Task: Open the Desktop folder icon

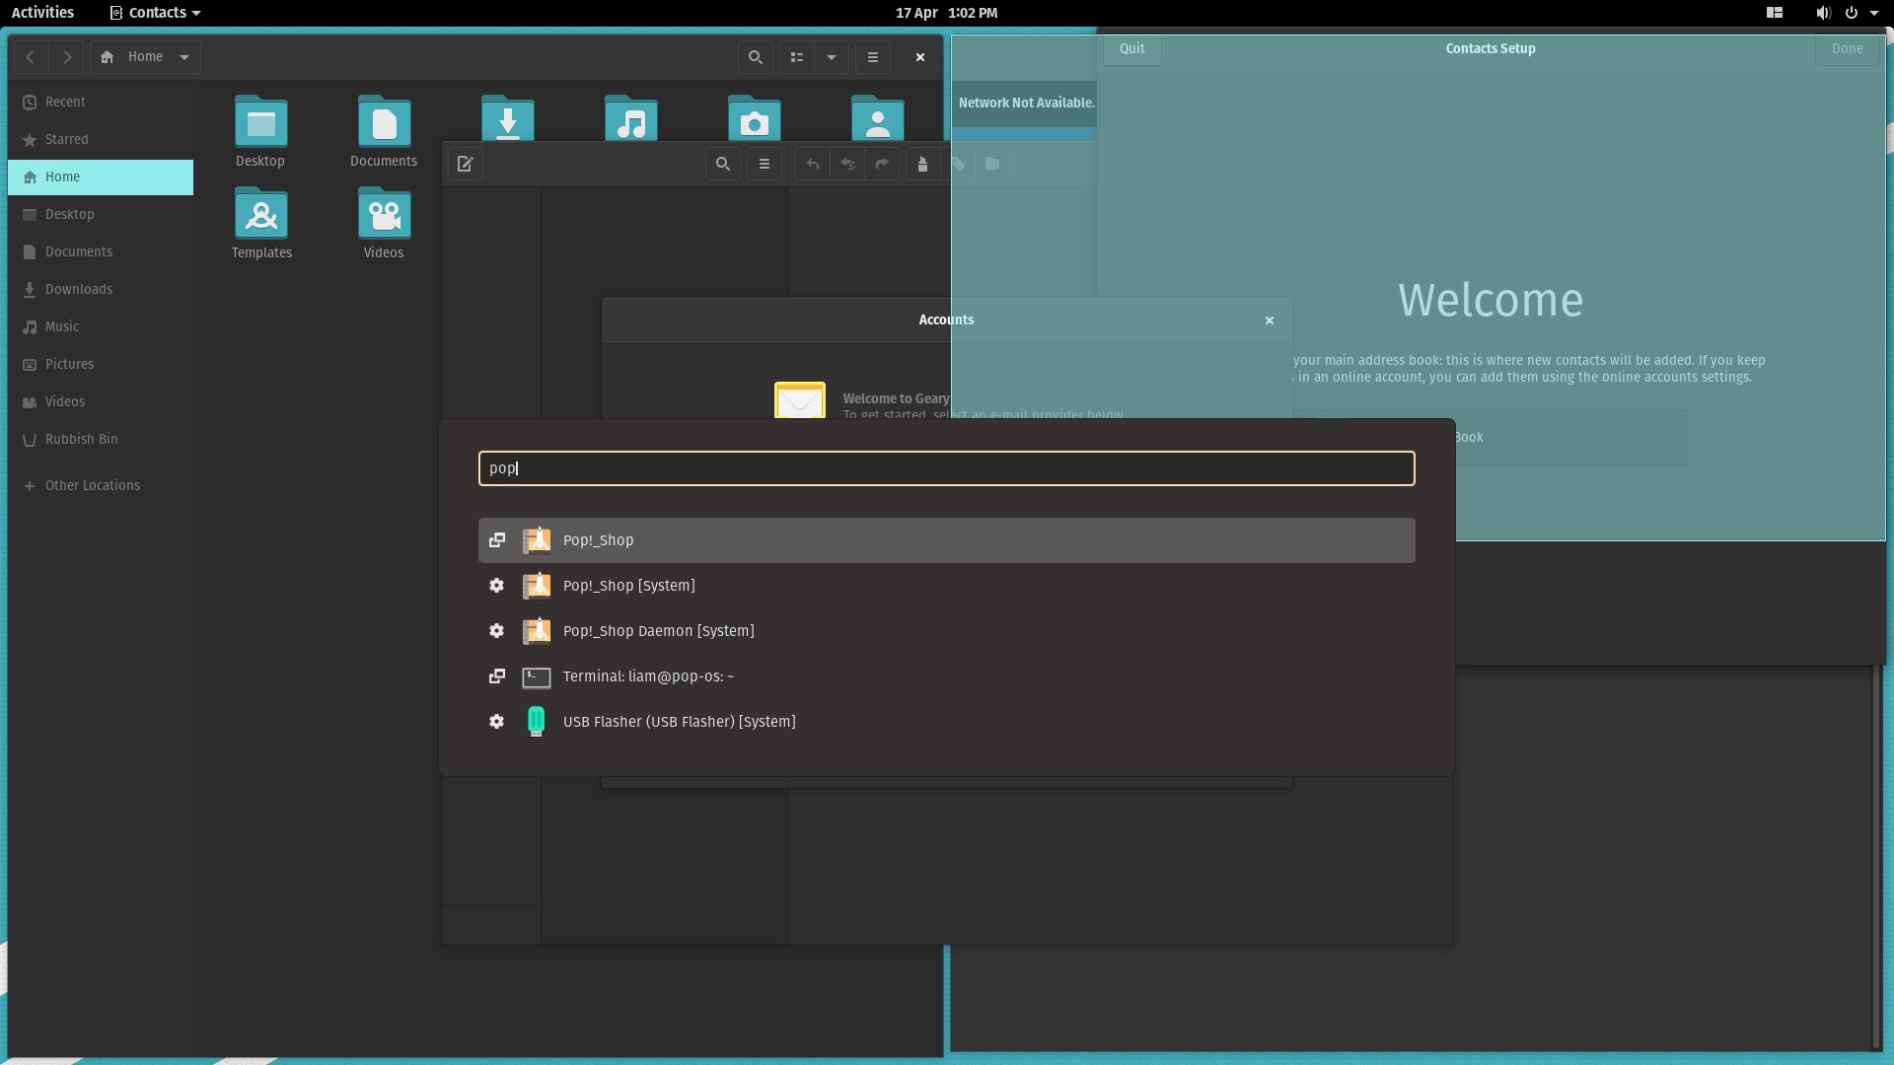Action: 261,122
